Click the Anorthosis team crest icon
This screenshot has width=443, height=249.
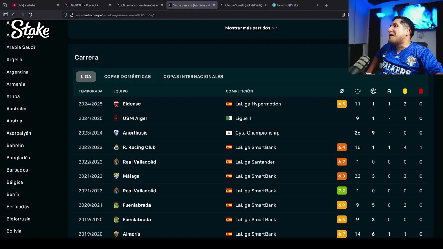tap(116, 133)
